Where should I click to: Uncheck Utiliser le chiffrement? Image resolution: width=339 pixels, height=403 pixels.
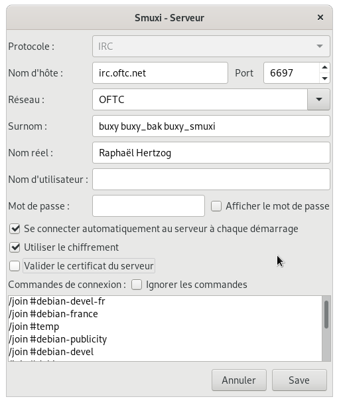pyautogui.click(x=15, y=247)
